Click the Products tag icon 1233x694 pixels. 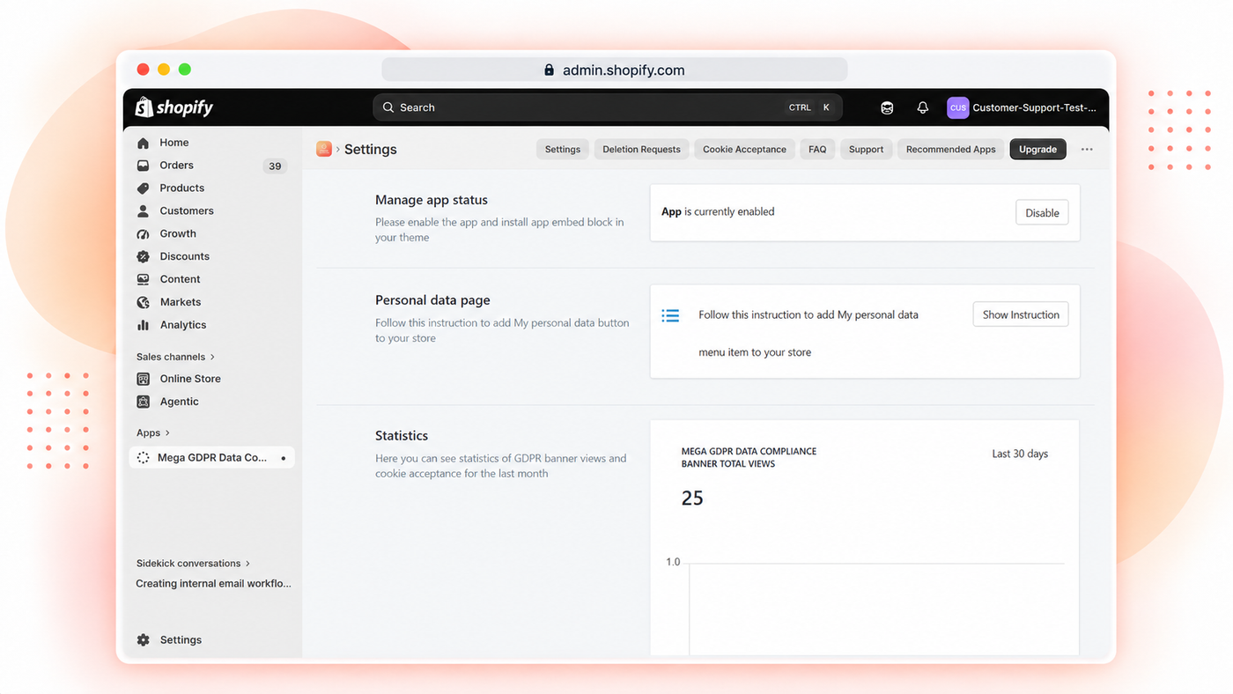click(x=143, y=188)
